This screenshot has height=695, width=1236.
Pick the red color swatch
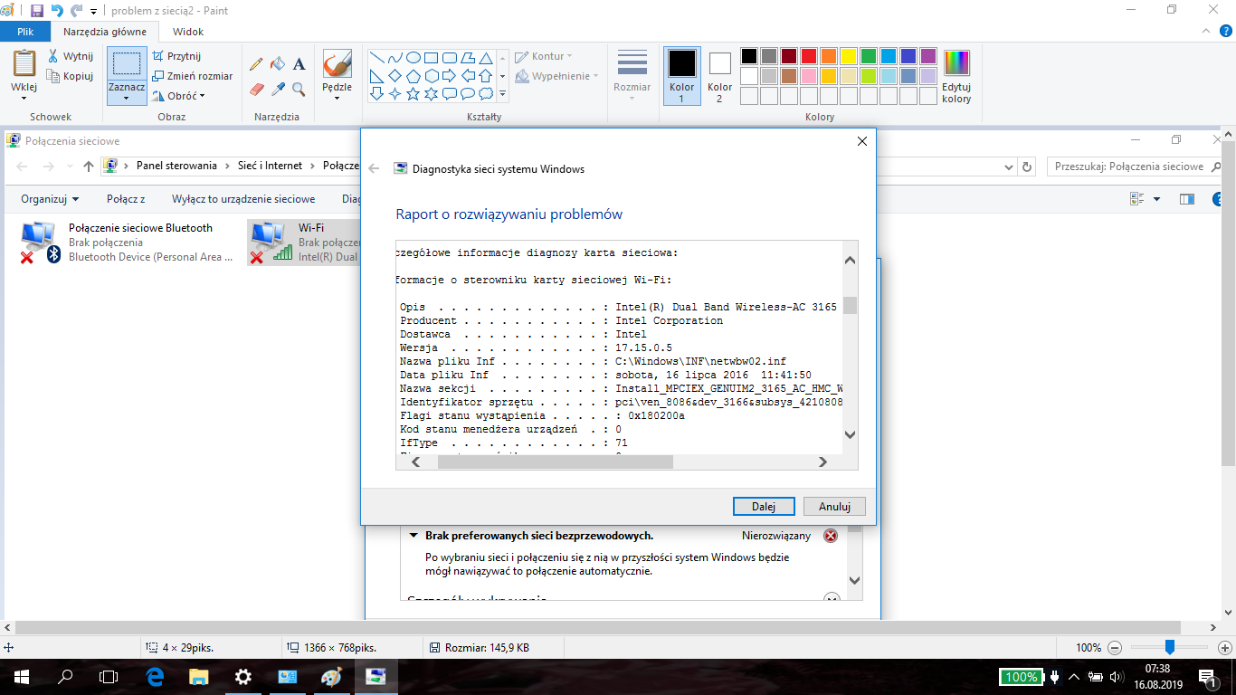(808, 56)
